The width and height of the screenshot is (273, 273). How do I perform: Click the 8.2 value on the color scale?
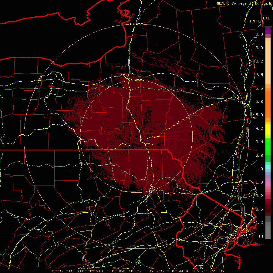(x=259, y=61)
